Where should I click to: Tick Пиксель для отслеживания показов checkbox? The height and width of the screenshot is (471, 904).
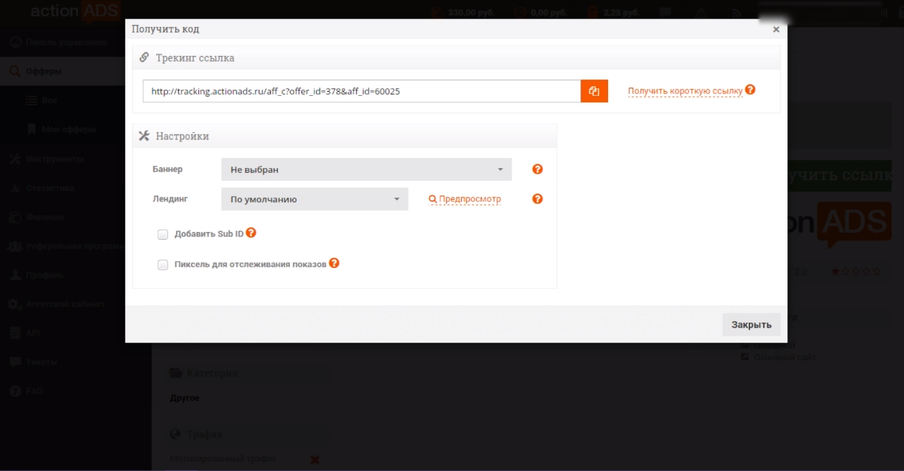[162, 265]
